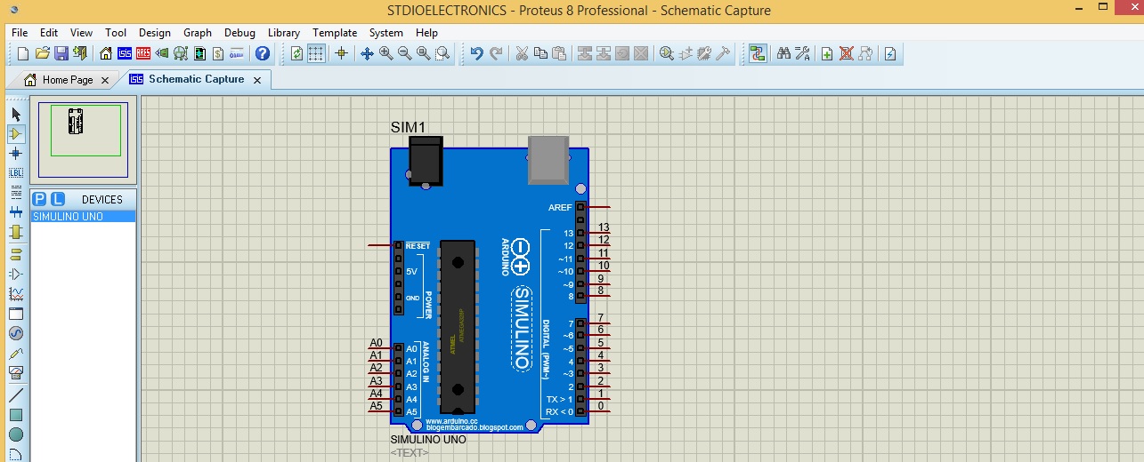Select the SIM1 Arduino board component
This screenshot has height=462, width=1144.
(x=490, y=284)
